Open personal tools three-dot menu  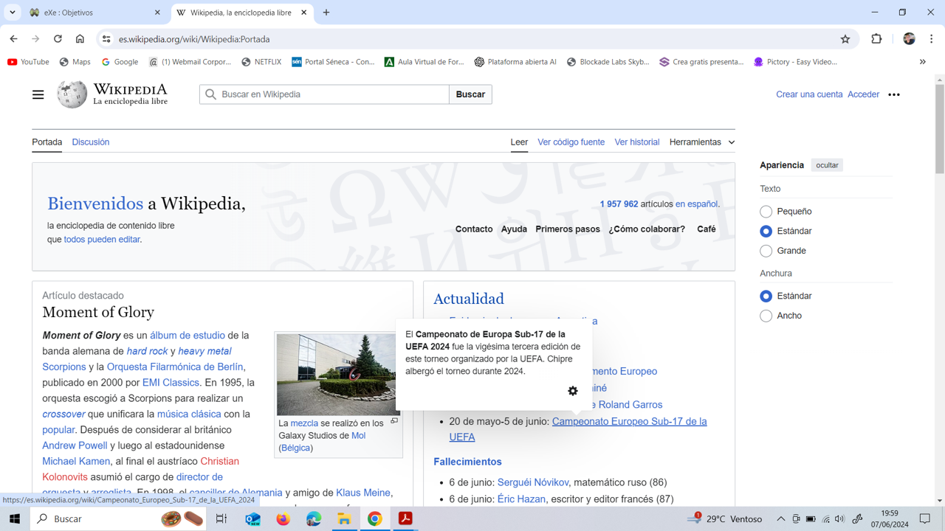[x=894, y=94]
